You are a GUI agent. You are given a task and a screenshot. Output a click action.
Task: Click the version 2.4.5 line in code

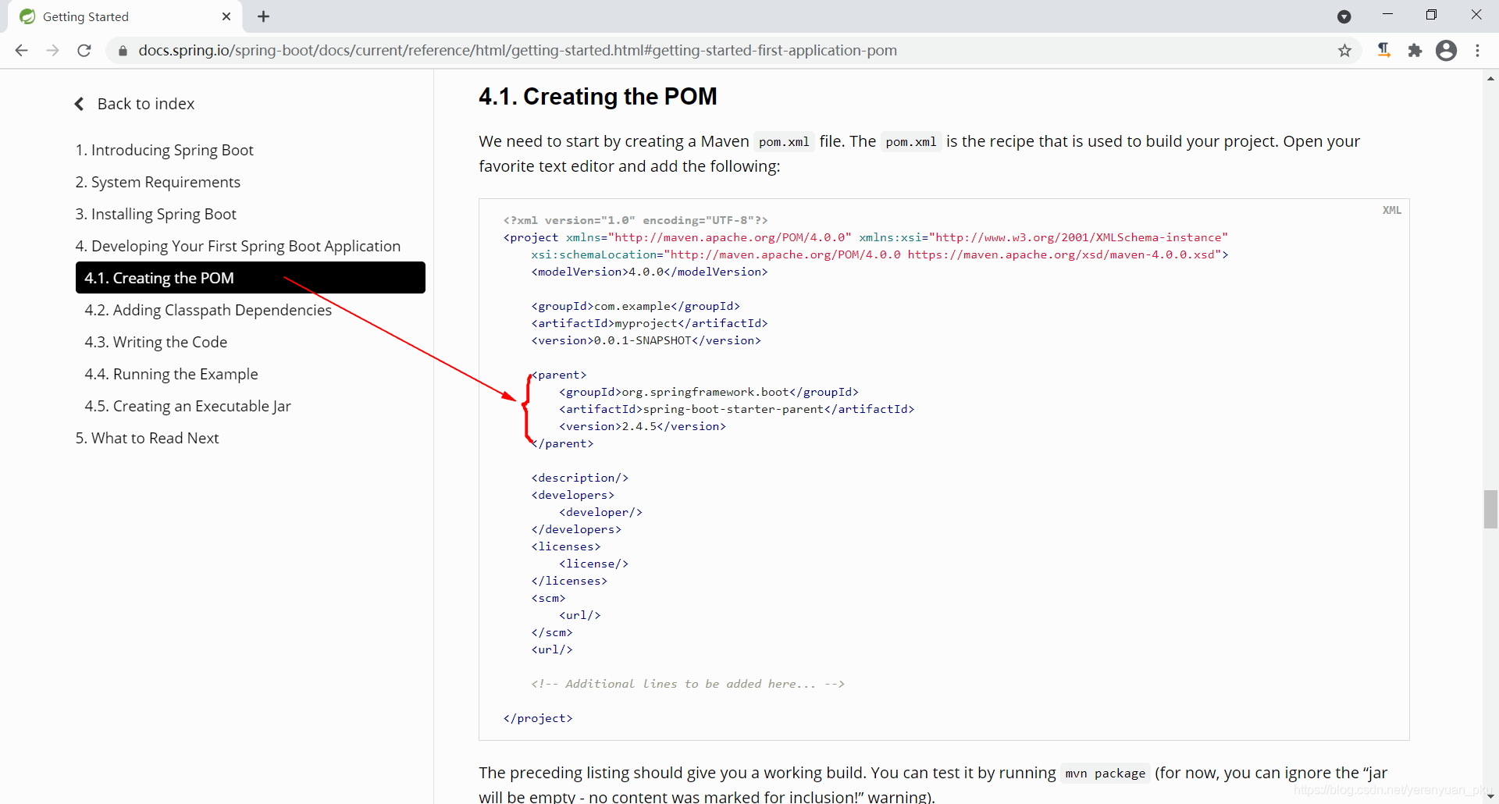(642, 426)
